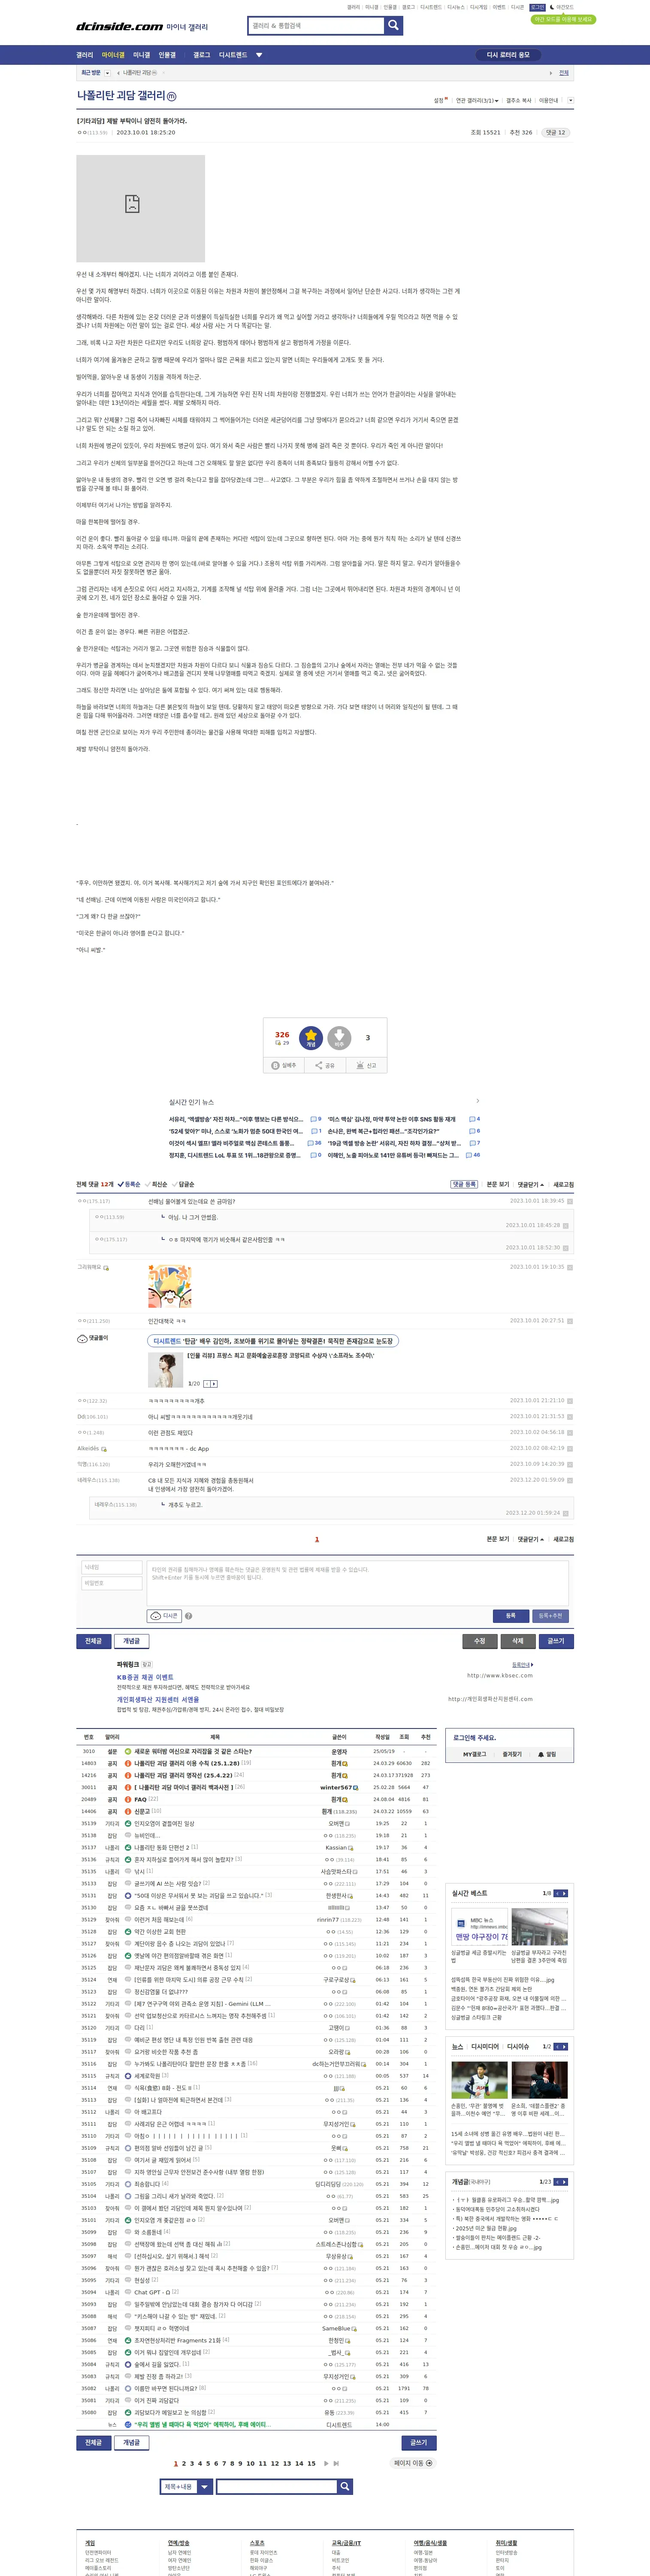This screenshot has width=650, height=2576.
Task: Click 야간모드 moon icon in top bar
Action: pos(553,7)
